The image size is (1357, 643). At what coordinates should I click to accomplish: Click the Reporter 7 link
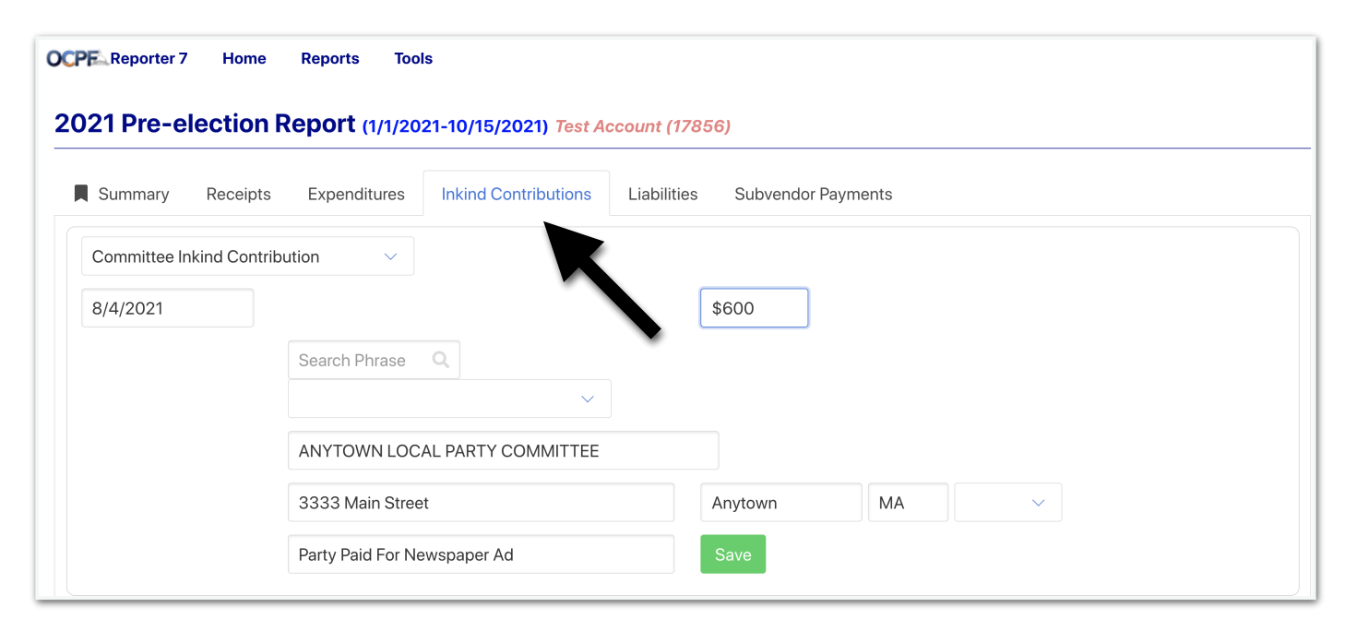click(149, 58)
